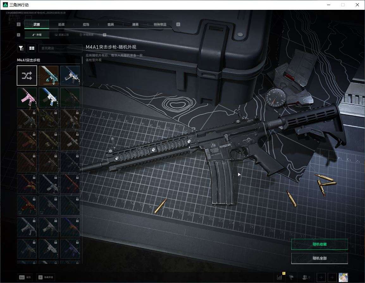Click the second empty squad slot plus icon
Viewport: 365px width, 283px height.
coord(332,277)
